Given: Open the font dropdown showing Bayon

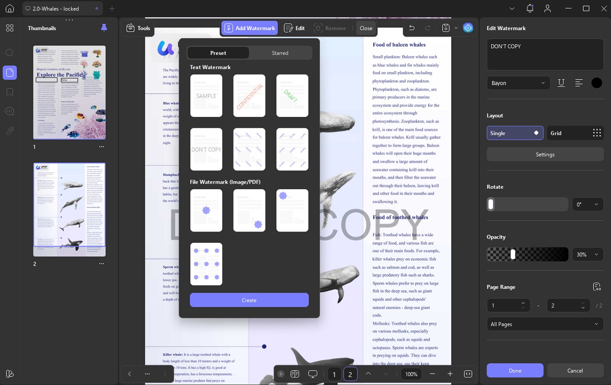Looking at the screenshot, I should 518,83.
